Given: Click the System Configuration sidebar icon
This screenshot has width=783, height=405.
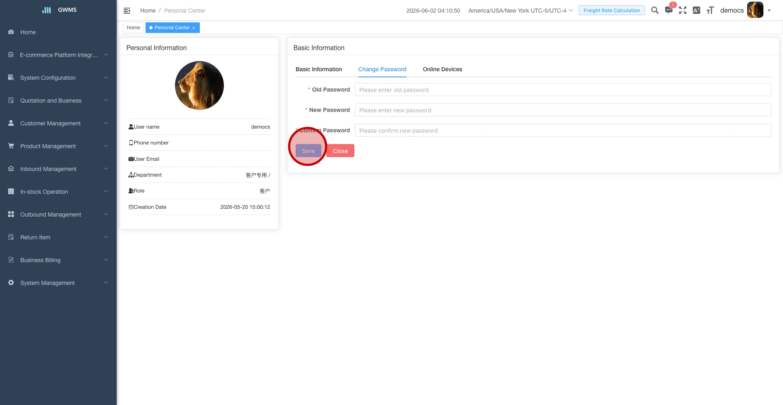Looking at the screenshot, I should tap(11, 78).
